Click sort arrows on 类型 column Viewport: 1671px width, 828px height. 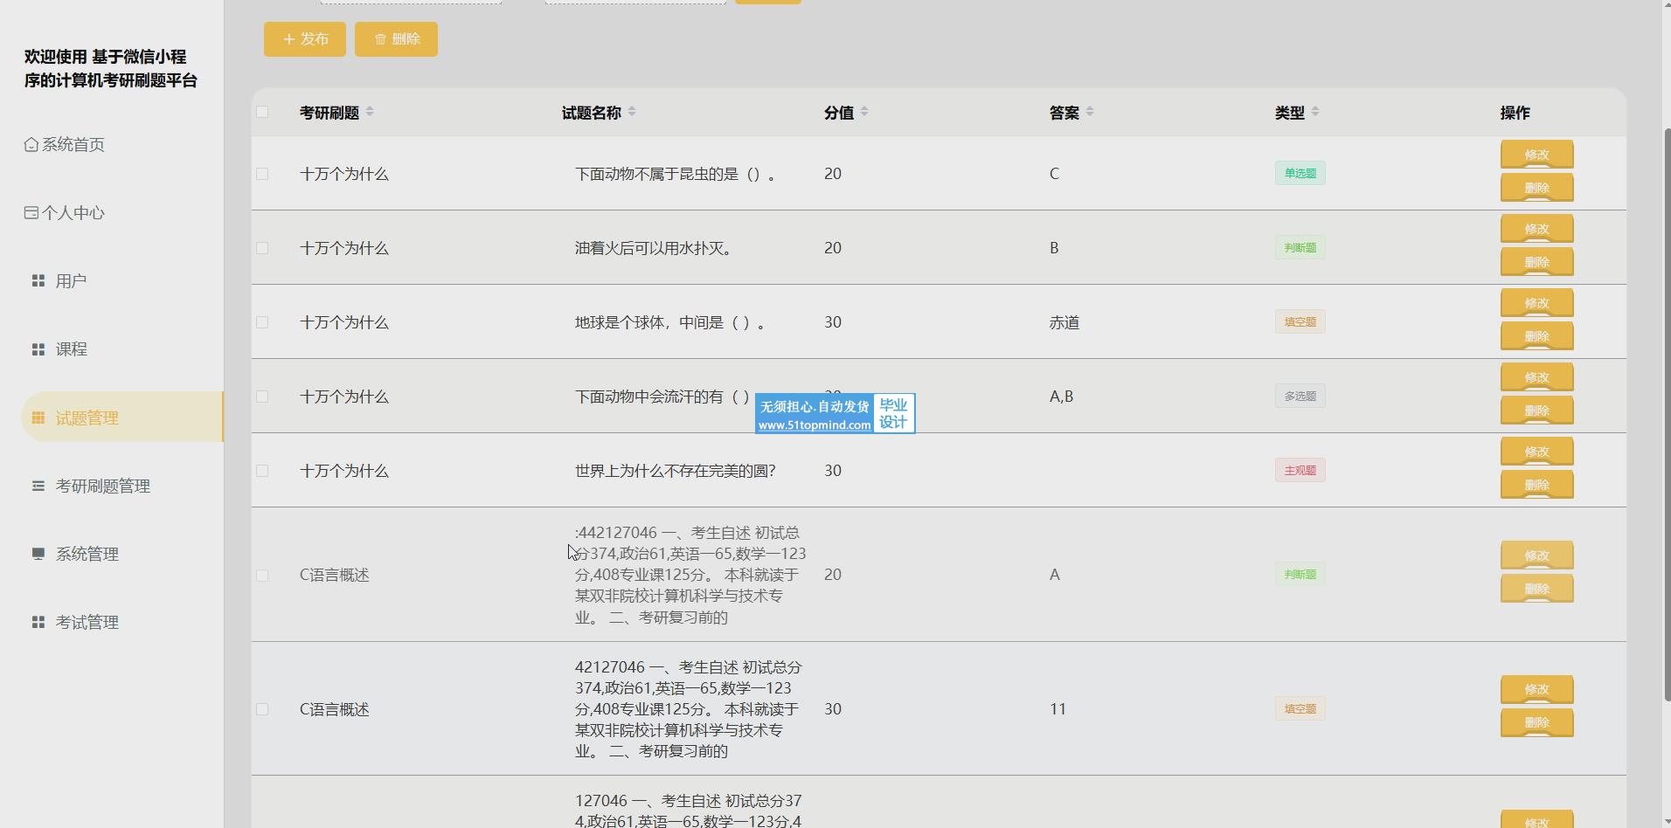(x=1315, y=112)
